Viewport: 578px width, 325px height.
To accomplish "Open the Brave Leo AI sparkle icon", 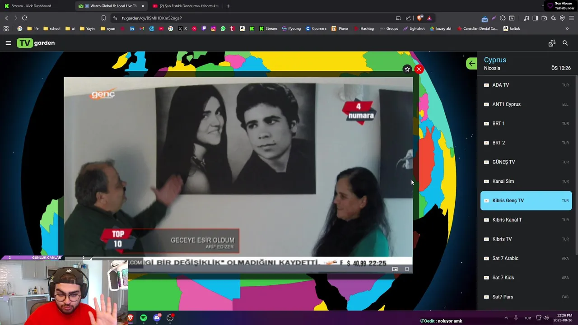I will [553, 18].
